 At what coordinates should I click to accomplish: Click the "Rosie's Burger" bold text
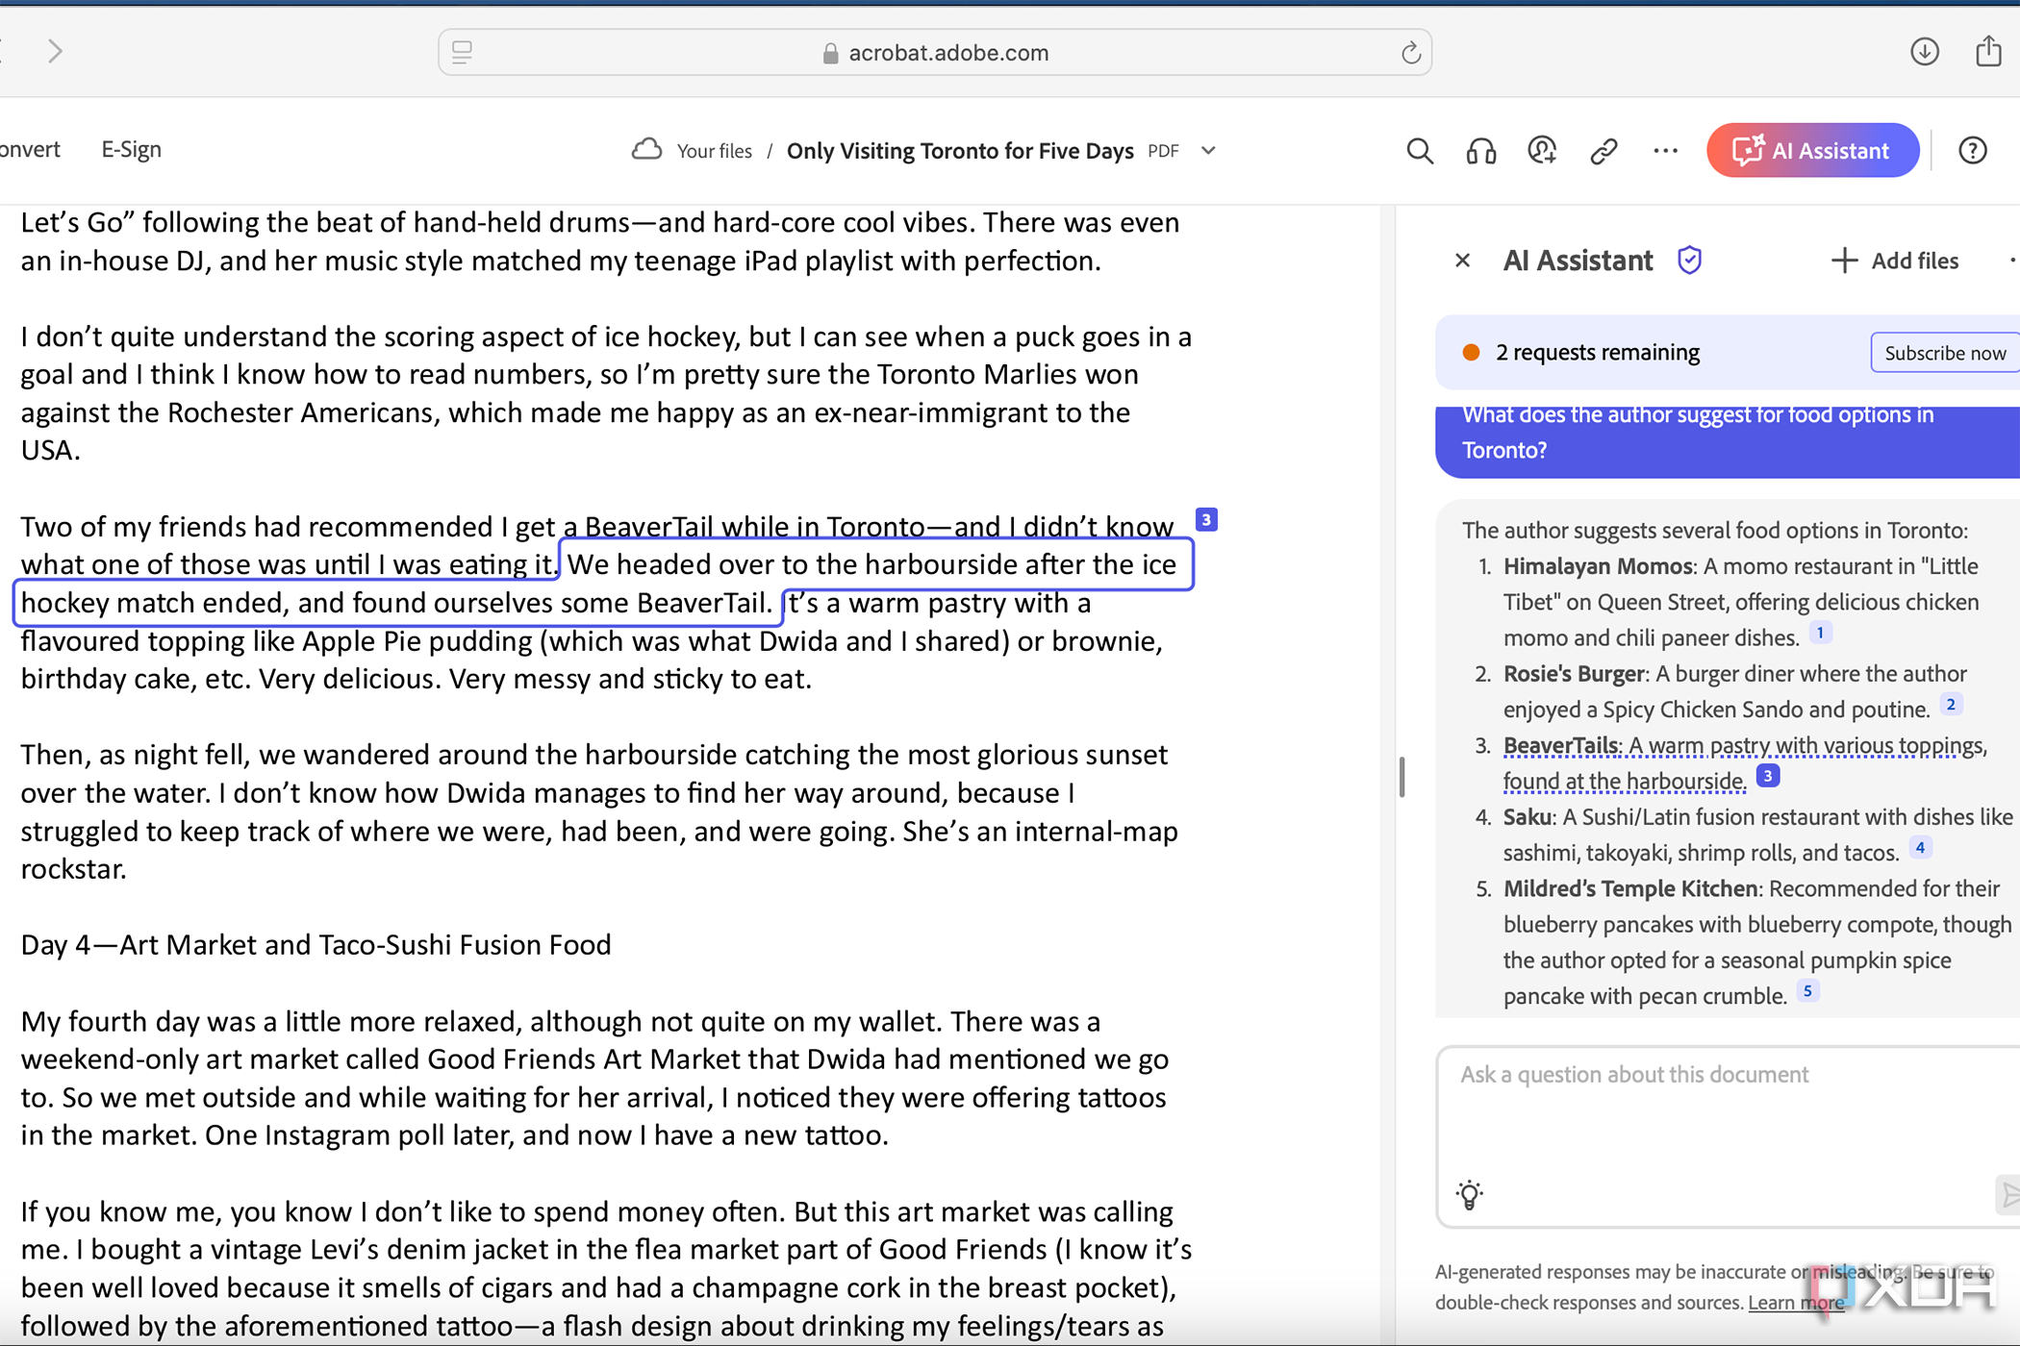pos(1574,674)
